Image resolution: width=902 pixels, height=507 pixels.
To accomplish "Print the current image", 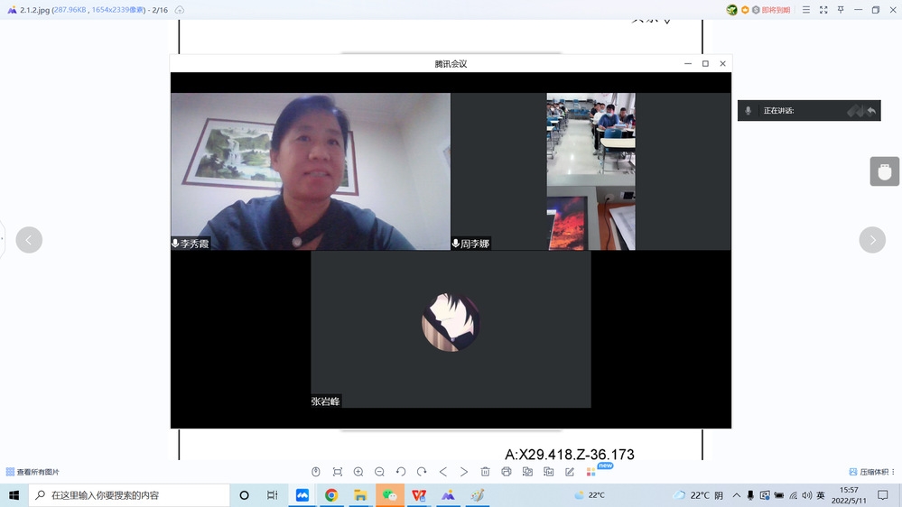I will 507,472.
